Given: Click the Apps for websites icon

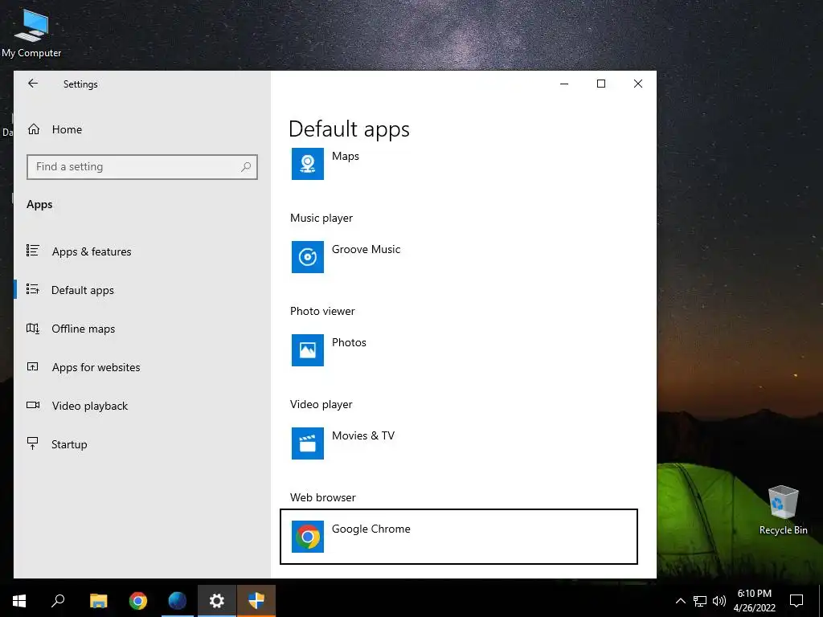Looking at the screenshot, I should click(x=32, y=366).
